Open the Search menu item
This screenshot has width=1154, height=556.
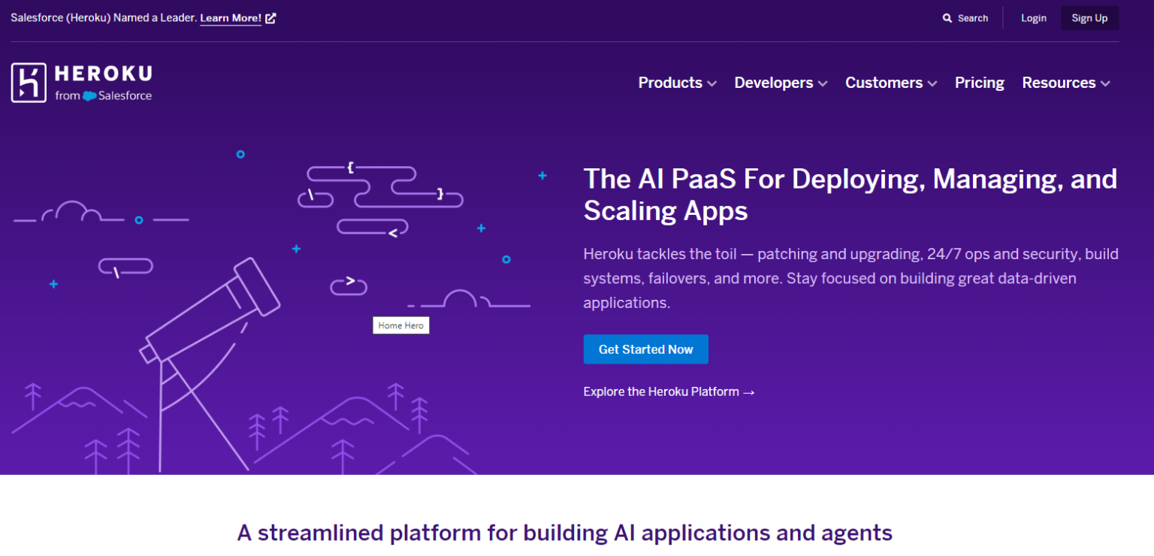(x=965, y=17)
